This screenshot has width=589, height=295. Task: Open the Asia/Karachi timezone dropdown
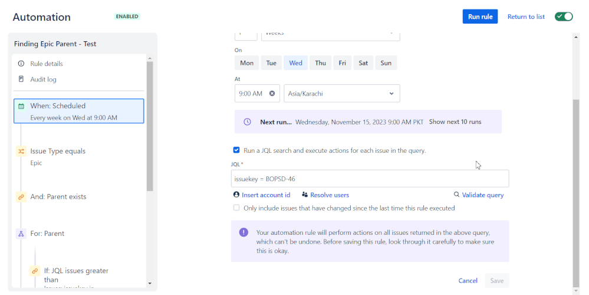point(342,94)
